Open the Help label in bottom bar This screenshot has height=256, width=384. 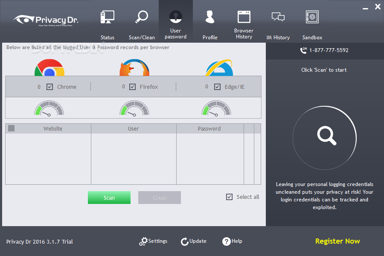tap(237, 241)
